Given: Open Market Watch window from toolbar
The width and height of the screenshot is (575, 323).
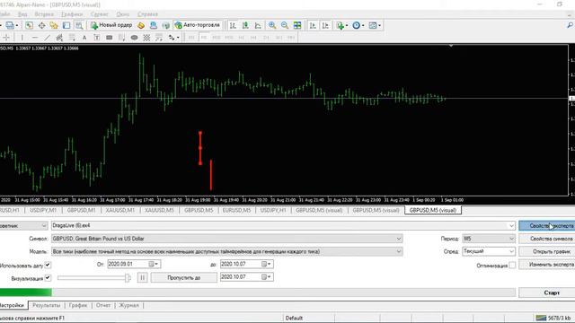Looking at the screenshot, I should [x=29, y=25].
